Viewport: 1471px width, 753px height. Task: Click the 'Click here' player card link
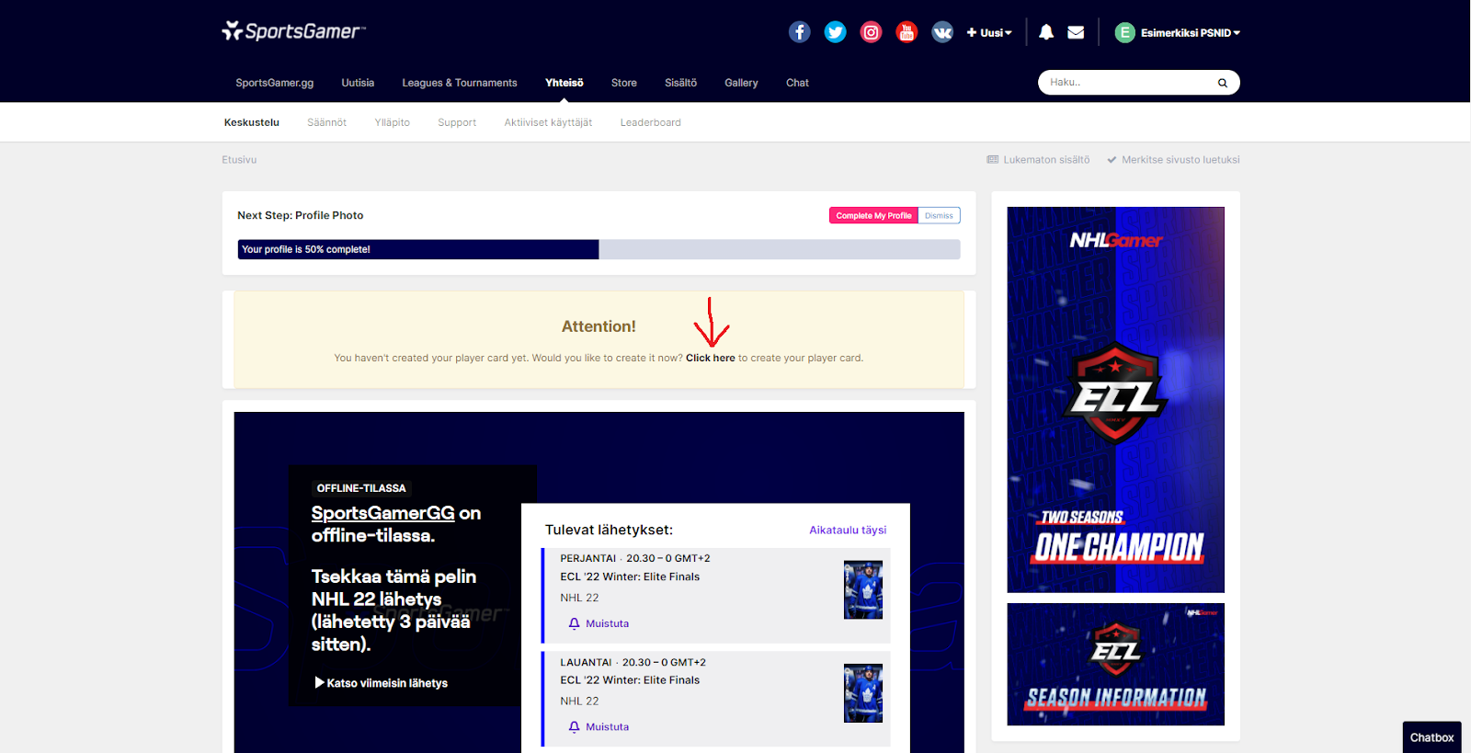coord(710,359)
